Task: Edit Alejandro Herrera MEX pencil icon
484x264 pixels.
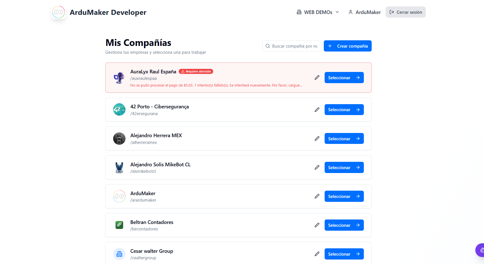Action: 317,139
